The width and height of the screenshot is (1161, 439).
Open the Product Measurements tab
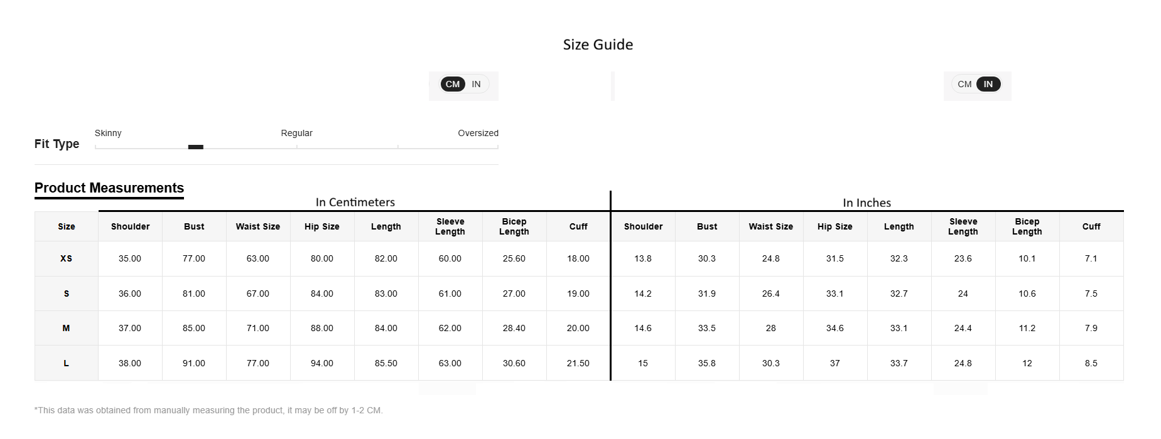(109, 188)
